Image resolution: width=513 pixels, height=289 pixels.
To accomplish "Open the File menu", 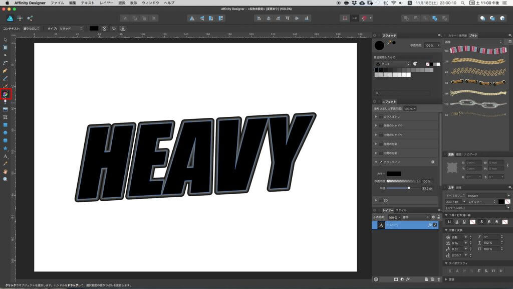I will point(57,3).
